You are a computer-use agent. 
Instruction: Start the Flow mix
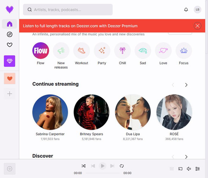point(40,51)
